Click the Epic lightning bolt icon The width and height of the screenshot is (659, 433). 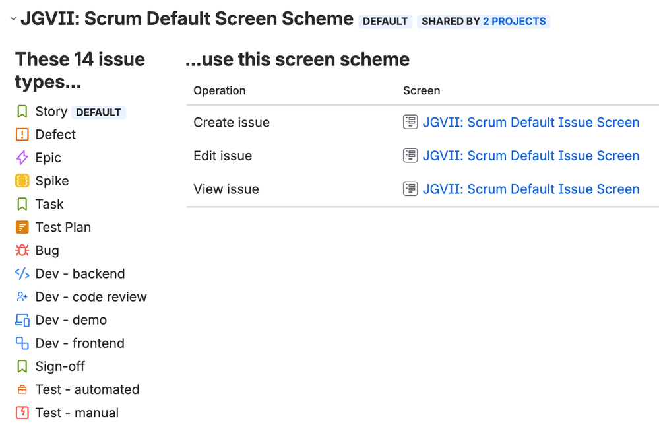(x=22, y=158)
